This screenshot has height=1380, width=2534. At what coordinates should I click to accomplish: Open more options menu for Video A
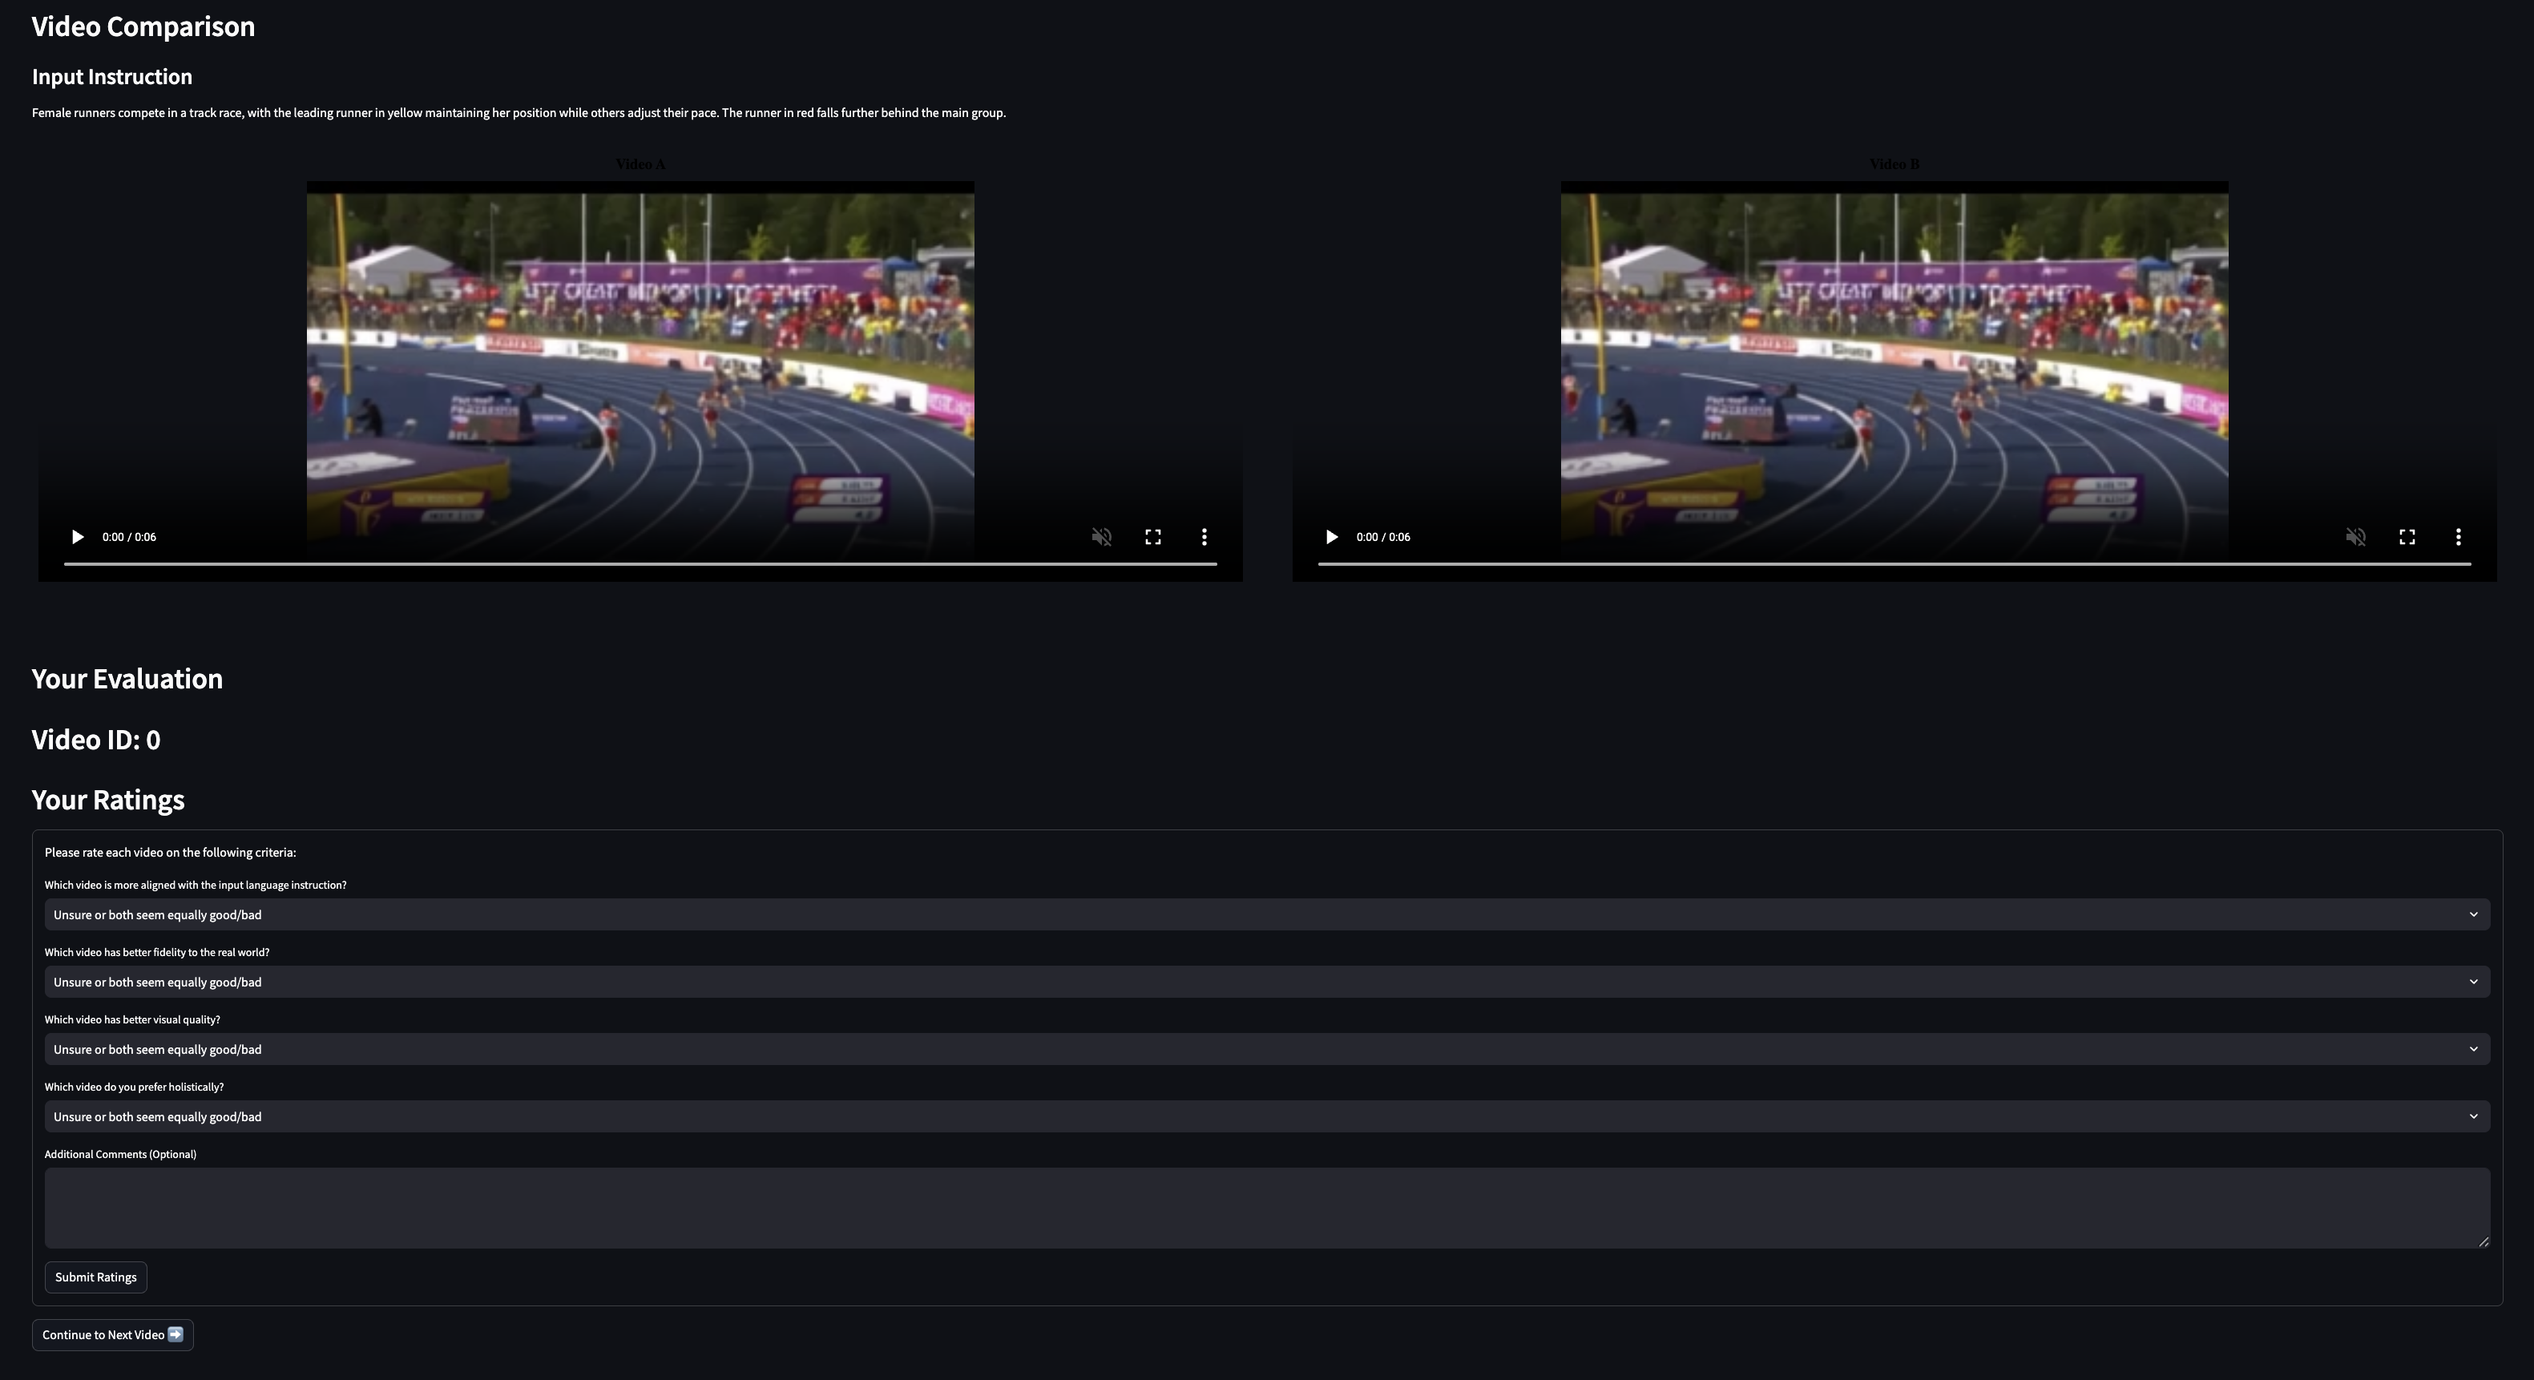click(x=1204, y=537)
